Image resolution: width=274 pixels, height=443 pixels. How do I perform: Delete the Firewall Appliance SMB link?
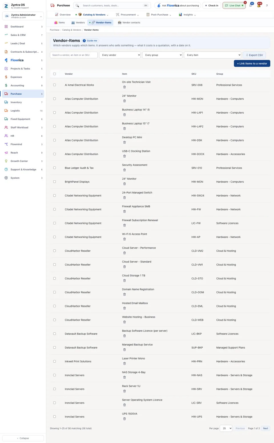124,212
